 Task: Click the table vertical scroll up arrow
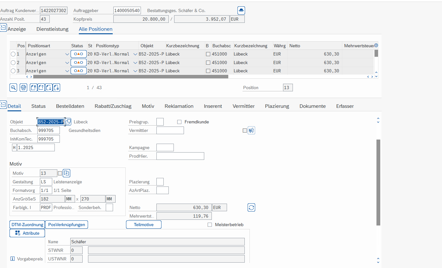click(376, 73)
